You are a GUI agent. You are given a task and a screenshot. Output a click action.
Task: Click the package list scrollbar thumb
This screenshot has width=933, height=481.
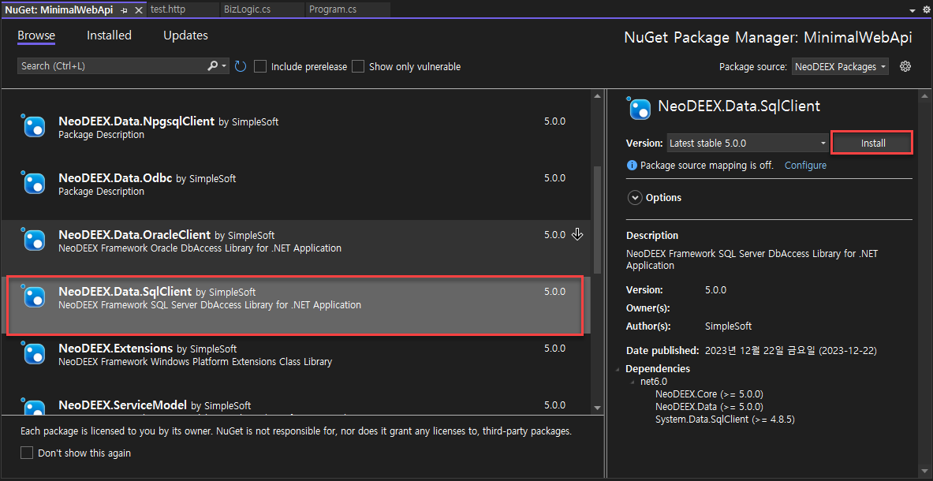(x=597, y=221)
